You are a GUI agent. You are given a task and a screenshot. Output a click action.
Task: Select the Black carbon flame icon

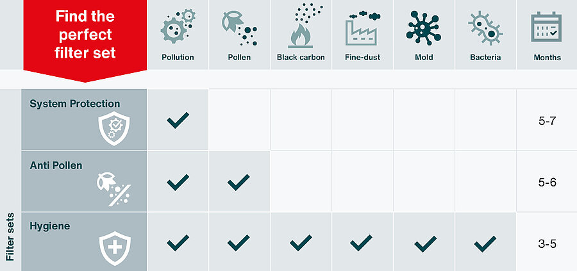(301, 26)
